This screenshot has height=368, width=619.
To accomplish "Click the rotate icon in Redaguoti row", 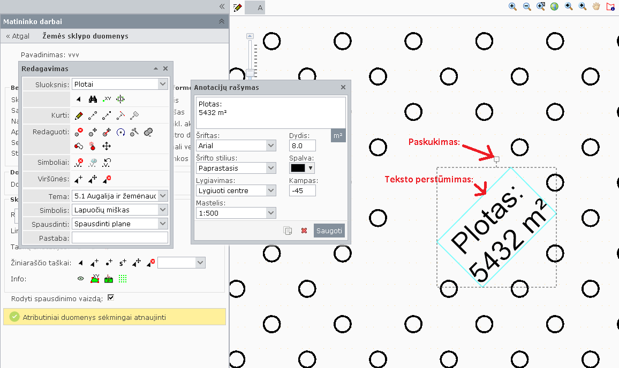I will (121, 132).
